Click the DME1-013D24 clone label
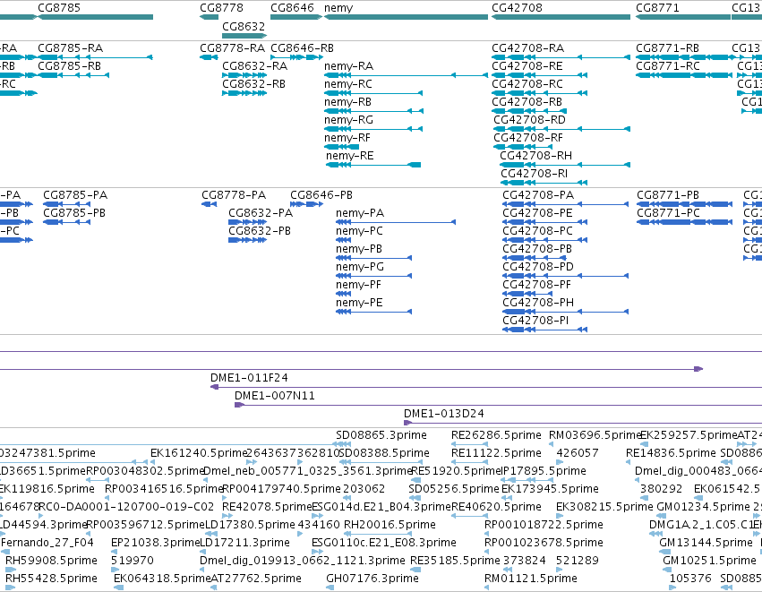Viewport: 762px width, 592px height. click(x=444, y=414)
